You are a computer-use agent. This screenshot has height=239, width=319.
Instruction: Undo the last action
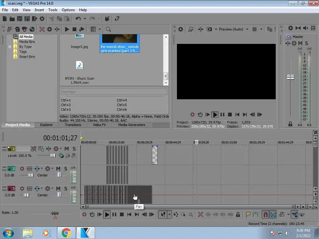pyautogui.click(x=78, y=19)
